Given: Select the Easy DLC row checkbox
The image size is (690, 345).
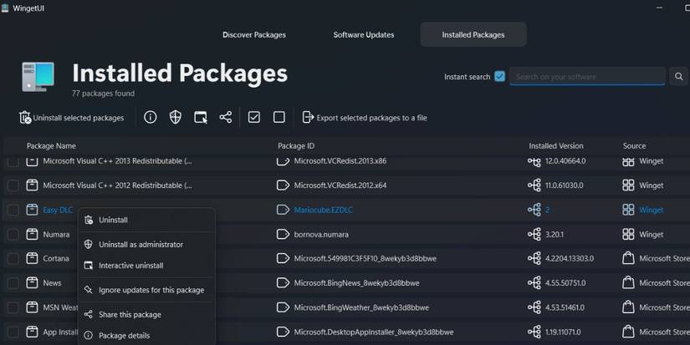Looking at the screenshot, I should [13, 210].
